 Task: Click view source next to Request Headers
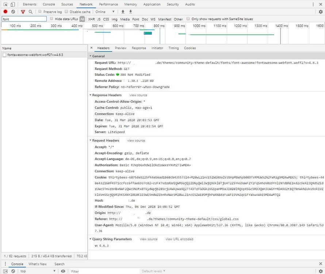pos(136,141)
